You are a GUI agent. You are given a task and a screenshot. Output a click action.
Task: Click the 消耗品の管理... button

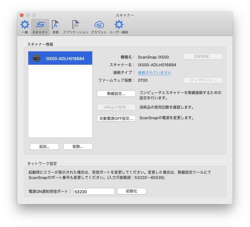click(x=116, y=107)
